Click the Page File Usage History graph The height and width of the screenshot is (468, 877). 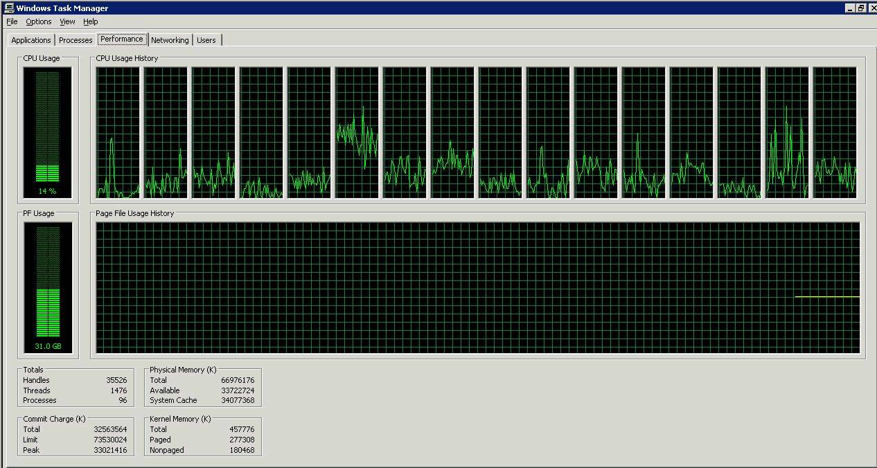click(x=478, y=287)
